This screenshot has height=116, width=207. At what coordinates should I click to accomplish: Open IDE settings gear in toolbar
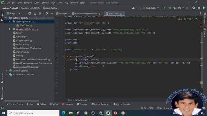pos(199,8)
